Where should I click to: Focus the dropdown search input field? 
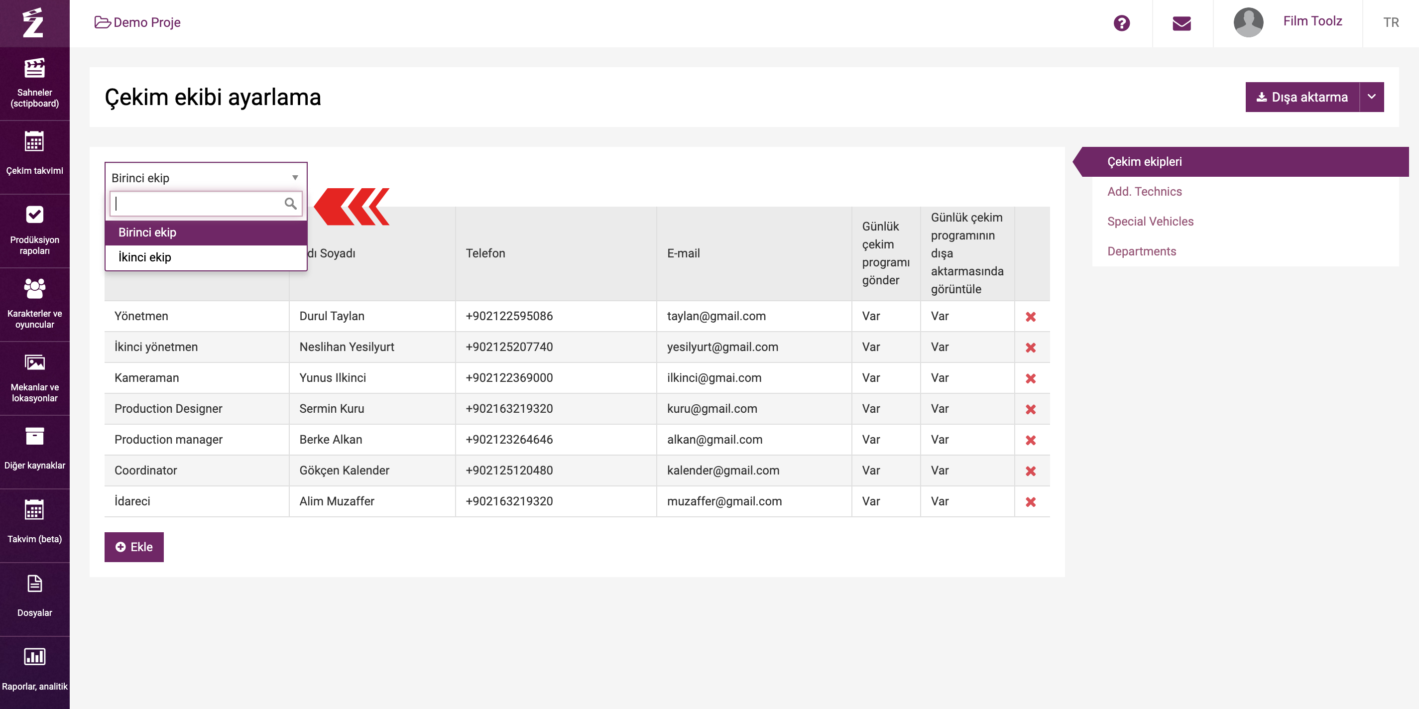206,203
